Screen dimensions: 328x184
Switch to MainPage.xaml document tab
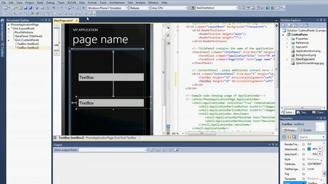point(64,20)
